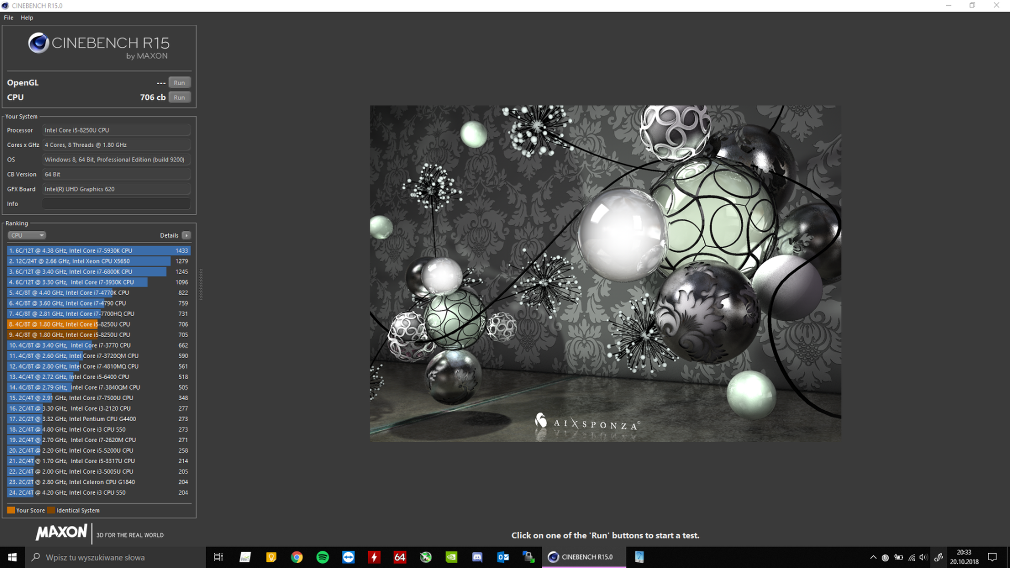The height and width of the screenshot is (568, 1010).
Task: Select ranking row 1 Core i7-5930K
Action: pyautogui.click(x=99, y=250)
